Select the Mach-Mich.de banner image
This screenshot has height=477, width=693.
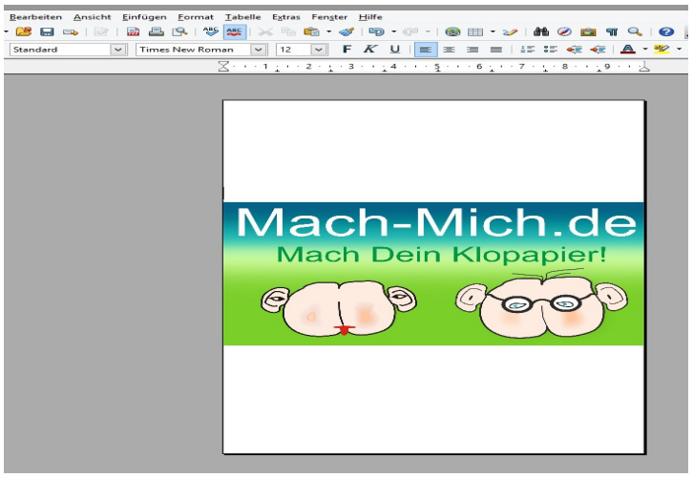tap(433, 274)
